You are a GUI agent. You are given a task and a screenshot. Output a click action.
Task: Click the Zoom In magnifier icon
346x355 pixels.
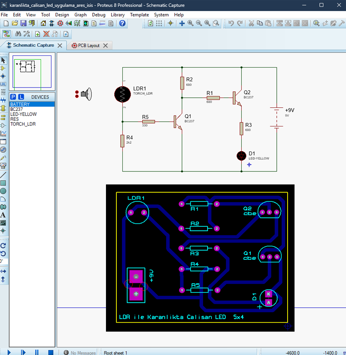click(x=190, y=23)
